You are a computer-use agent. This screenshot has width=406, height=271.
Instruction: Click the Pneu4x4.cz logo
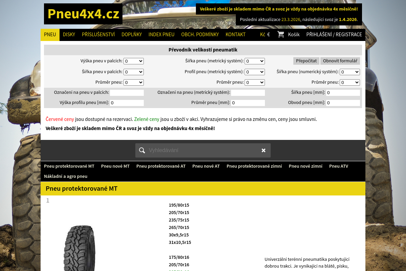83,14
